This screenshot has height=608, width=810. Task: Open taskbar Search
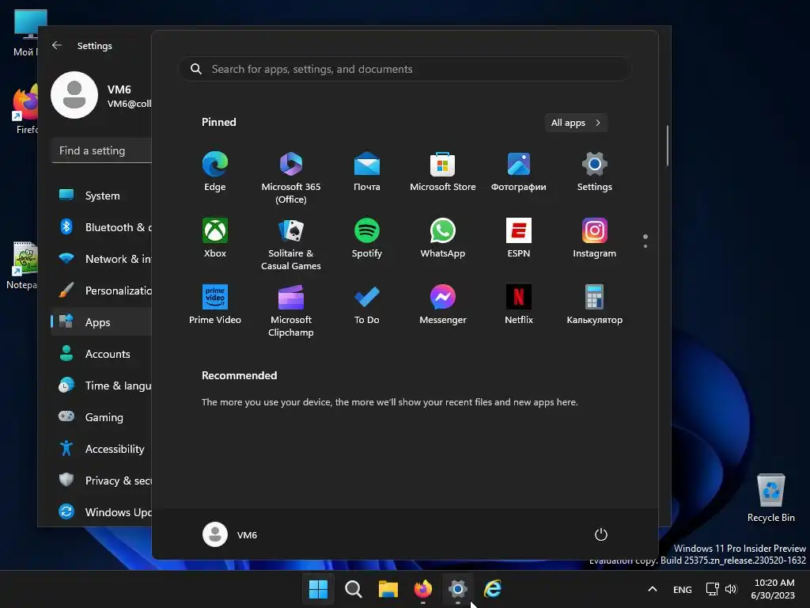(354, 589)
